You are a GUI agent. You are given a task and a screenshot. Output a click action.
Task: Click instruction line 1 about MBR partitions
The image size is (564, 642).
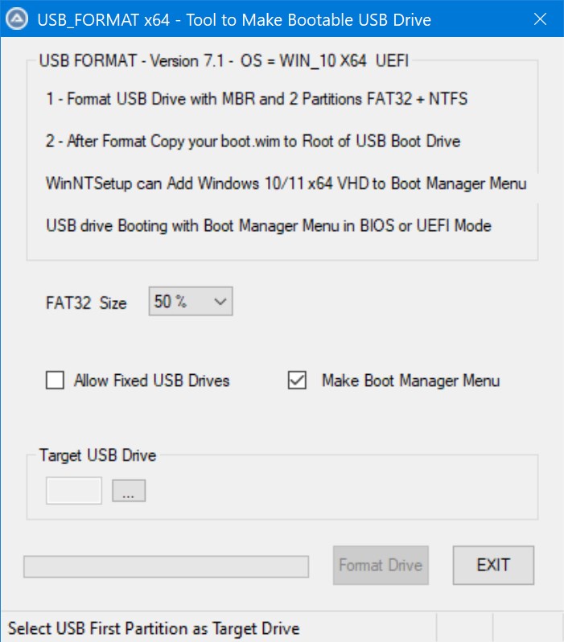click(257, 100)
